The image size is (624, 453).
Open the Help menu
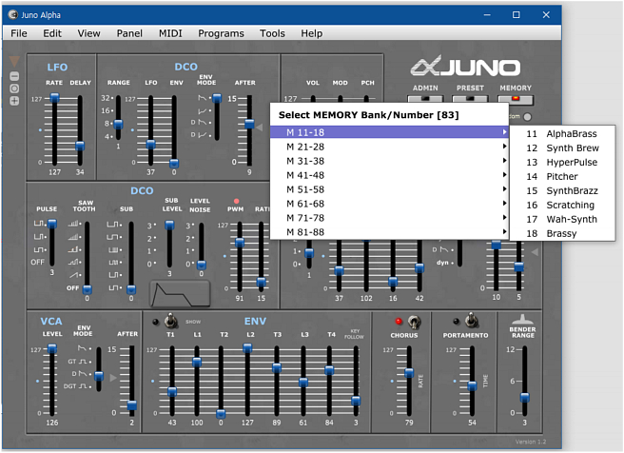312,33
